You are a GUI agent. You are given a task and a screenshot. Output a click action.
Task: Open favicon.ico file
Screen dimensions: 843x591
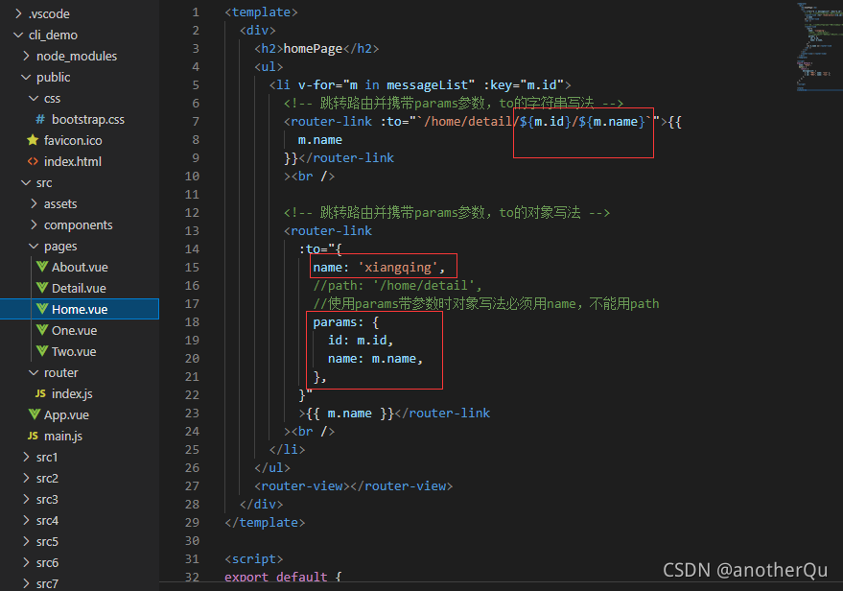73,140
